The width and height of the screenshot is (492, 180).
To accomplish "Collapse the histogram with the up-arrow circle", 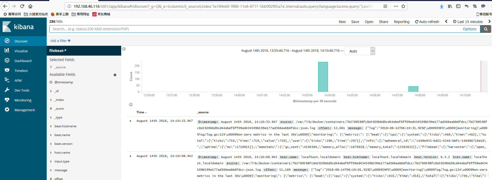I will 131,104.
